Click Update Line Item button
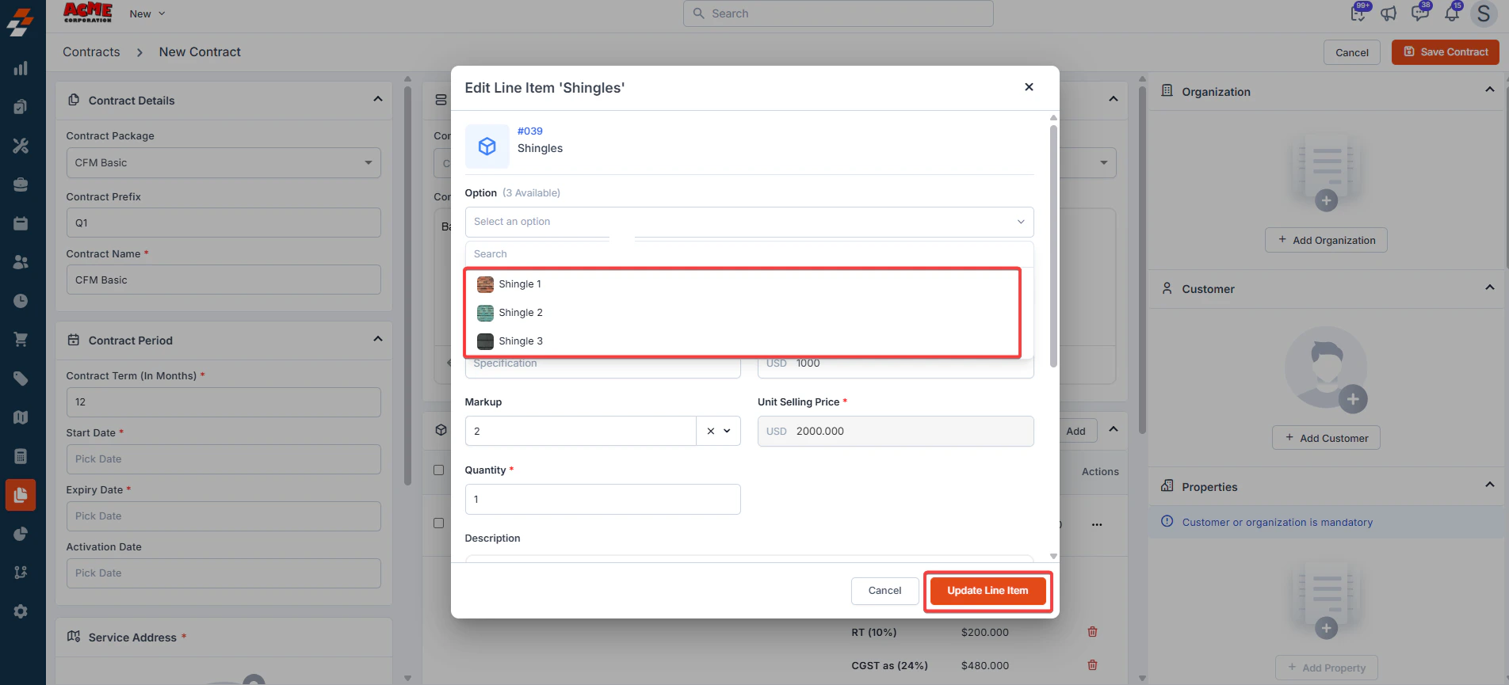 [x=988, y=591]
